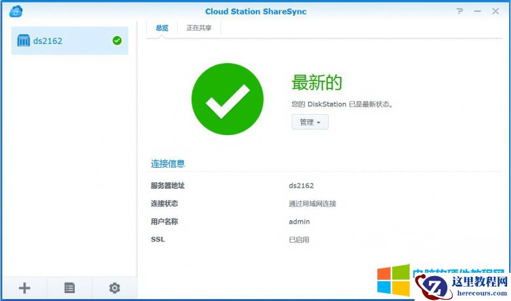Click the 连接信息 section header
Screen dimensions: 511x301
168,163
